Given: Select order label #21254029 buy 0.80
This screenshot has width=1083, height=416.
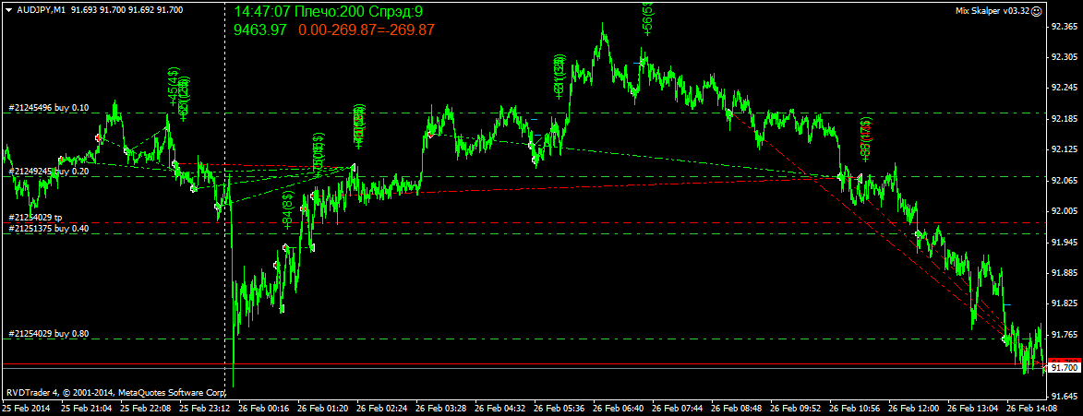Looking at the screenshot, I should click(48, 334).
